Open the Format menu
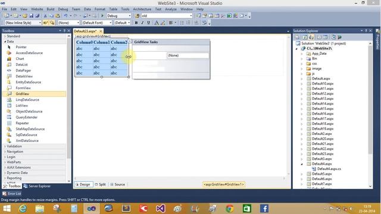The height and width of the screenshot is (214, 381). (x=100, y=9)
